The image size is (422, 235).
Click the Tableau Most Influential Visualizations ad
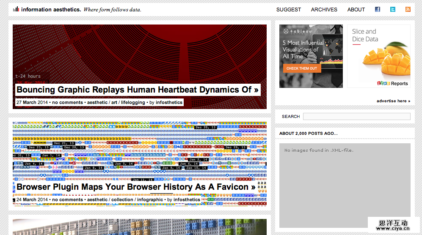(311, 56)
